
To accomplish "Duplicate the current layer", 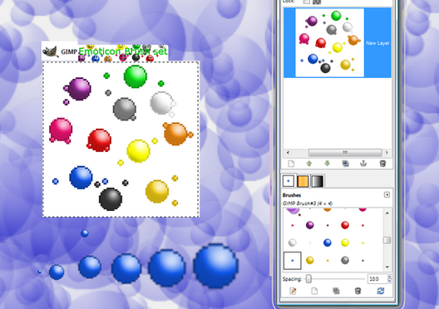I will click(346, 164).
